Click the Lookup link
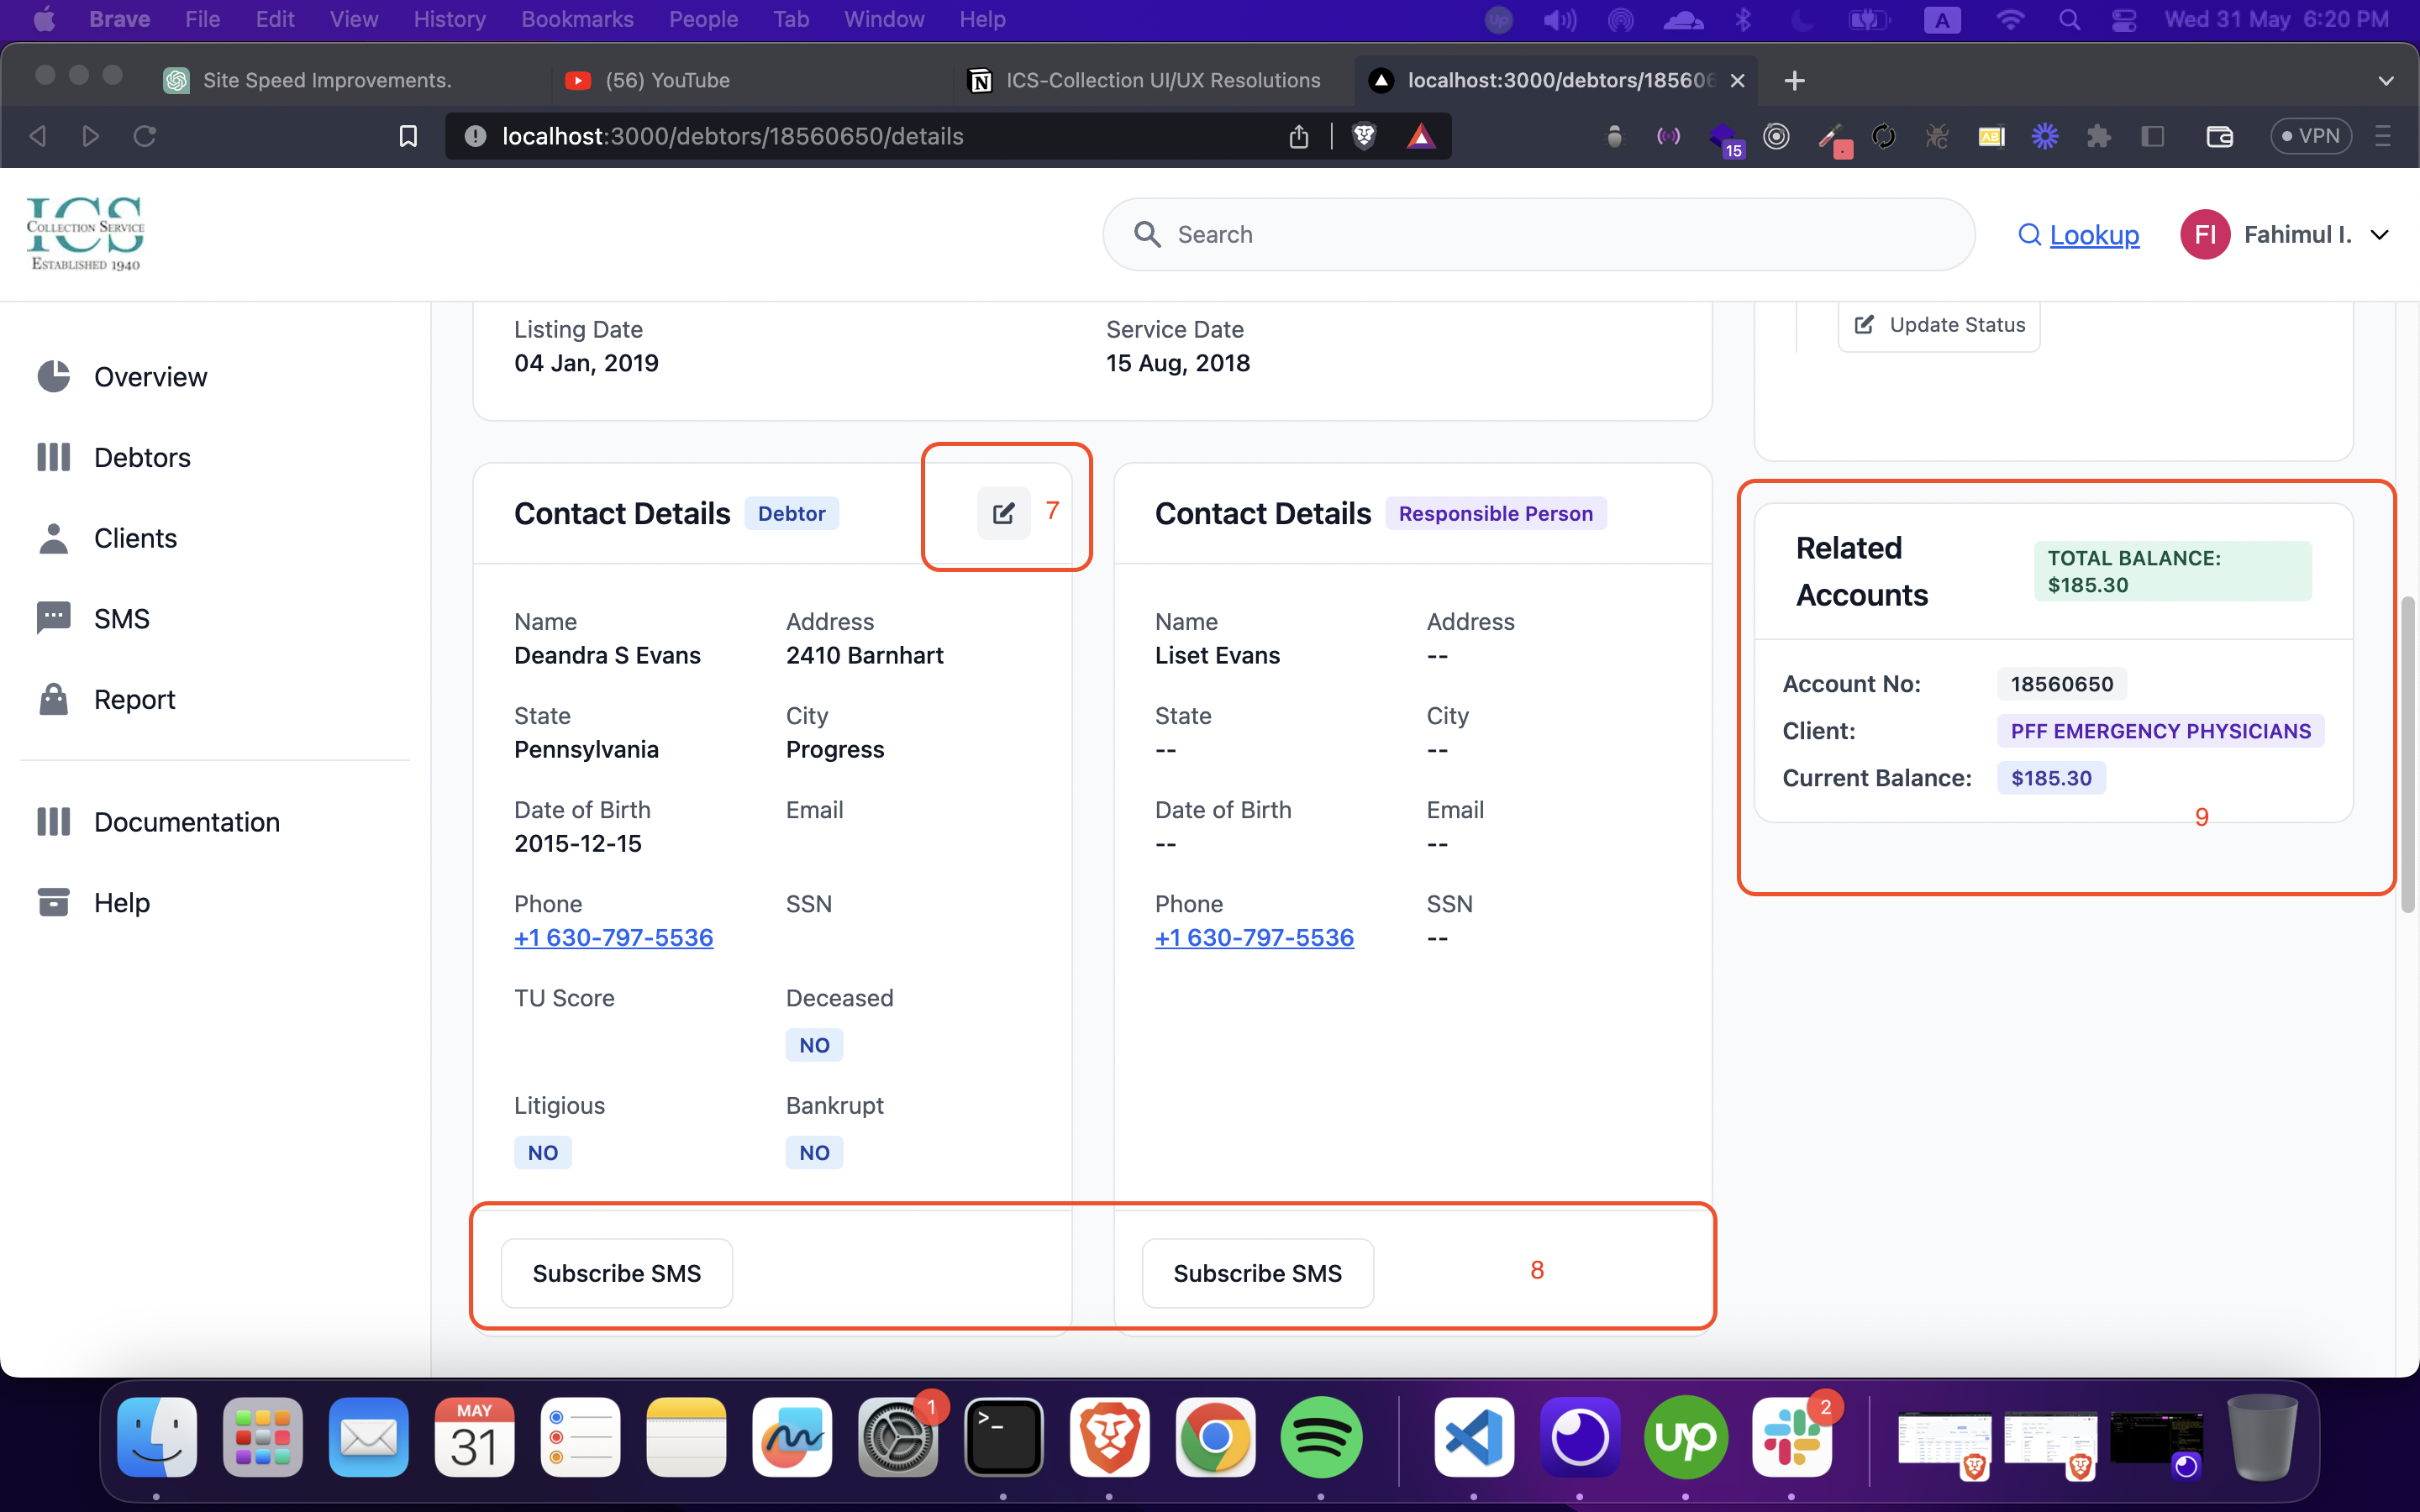This screenshot has width=2420, height=1512. [x=2094, y=234]
